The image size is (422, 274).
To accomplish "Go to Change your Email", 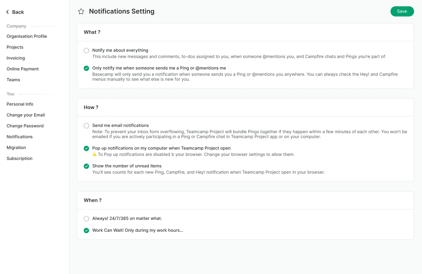I will coord(25,115).
